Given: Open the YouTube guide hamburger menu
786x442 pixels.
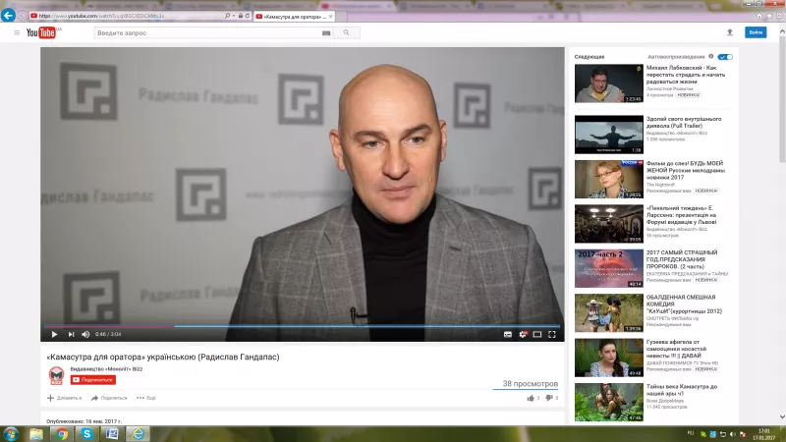Looking at the screenshot, I should point(17,32).
